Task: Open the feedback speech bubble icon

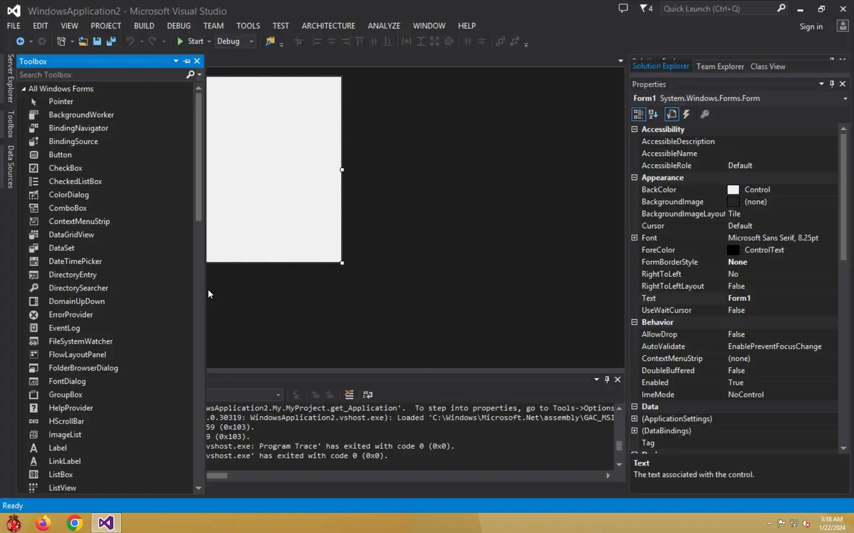Action: click(623, 9)
